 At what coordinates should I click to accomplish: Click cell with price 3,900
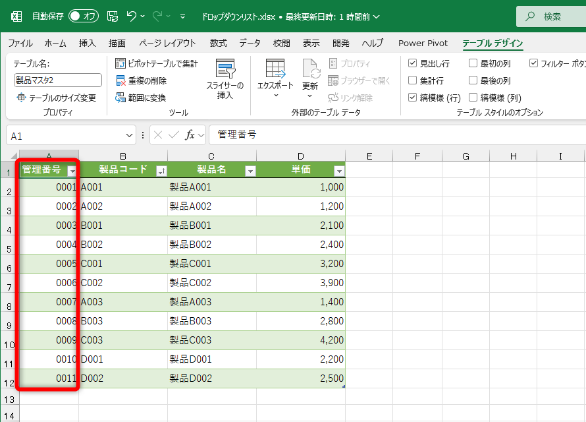point(301,283)
